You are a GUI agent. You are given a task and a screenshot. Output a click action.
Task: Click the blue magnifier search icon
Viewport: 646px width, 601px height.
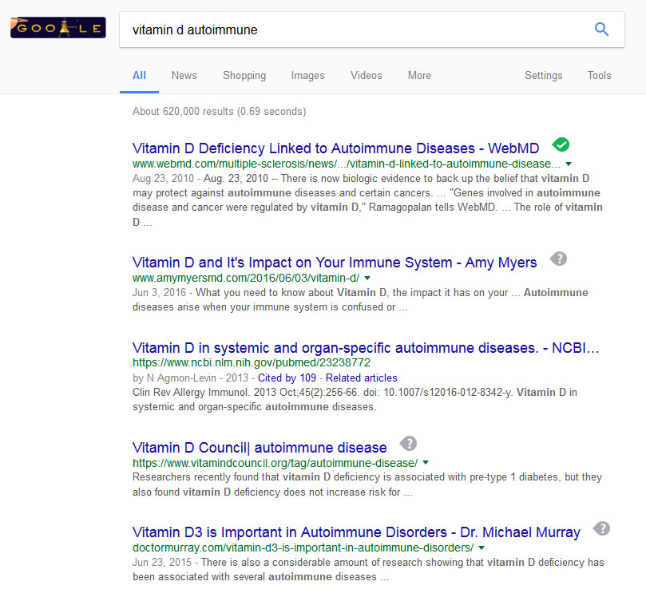click(601, 30)
